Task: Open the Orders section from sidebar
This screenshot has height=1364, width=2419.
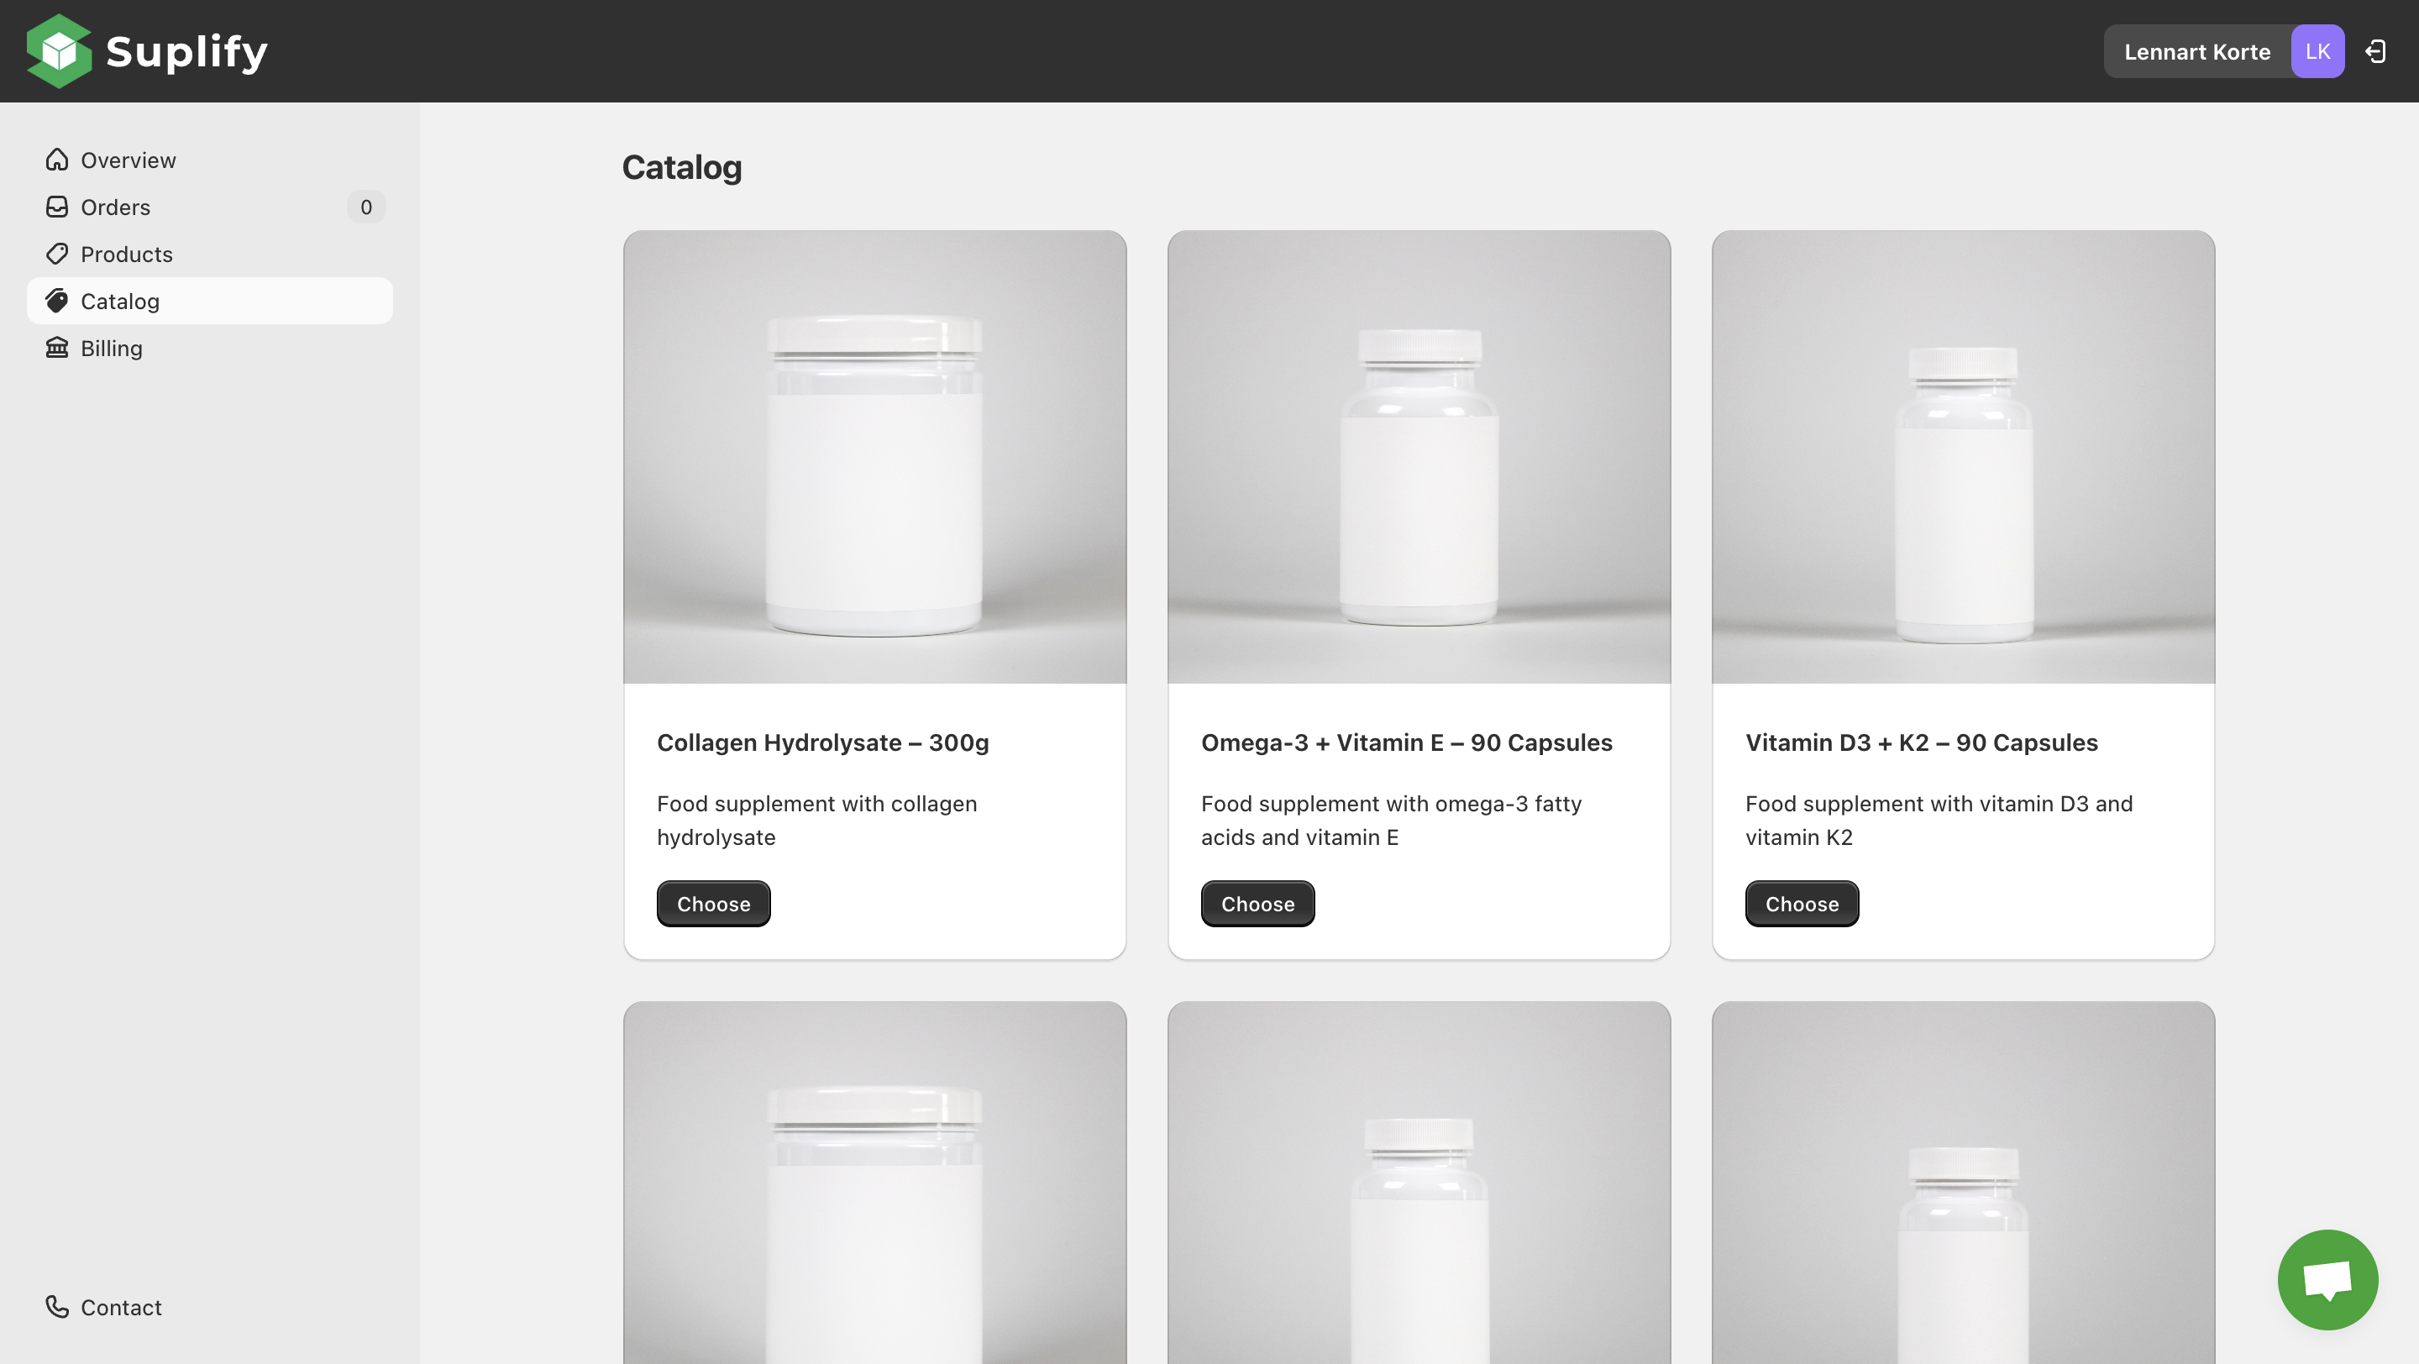Action: coord(116,207)
